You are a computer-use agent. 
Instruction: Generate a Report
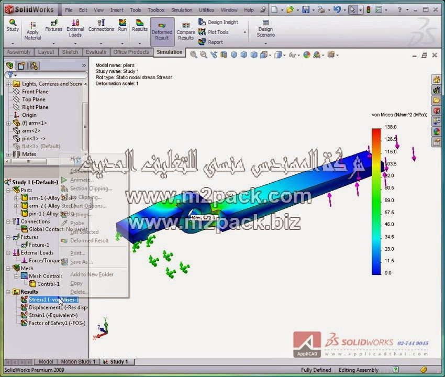[211, 42]
